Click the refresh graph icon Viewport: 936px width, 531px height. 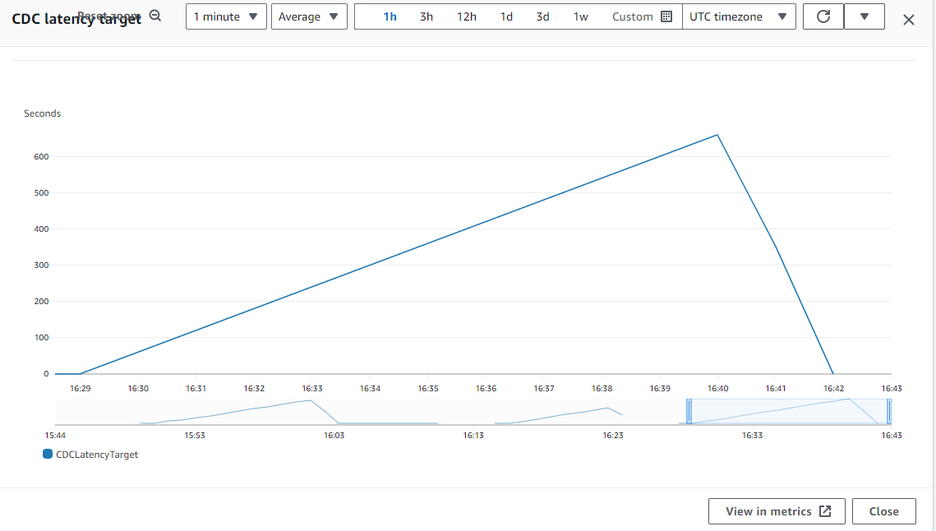click(823, 16)
